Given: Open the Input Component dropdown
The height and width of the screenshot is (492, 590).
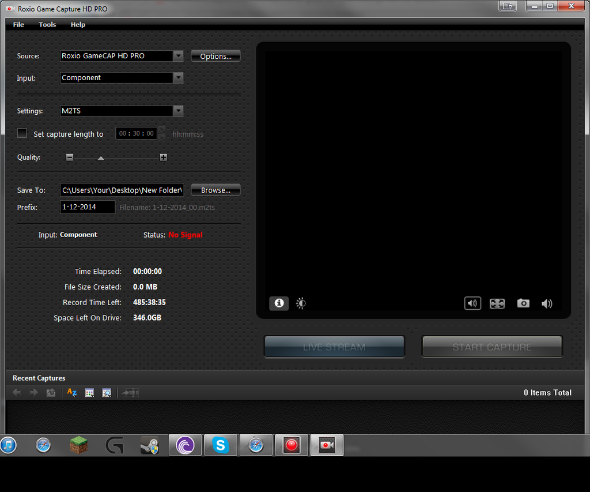Looking at the screenshot, I should (122, 78).
